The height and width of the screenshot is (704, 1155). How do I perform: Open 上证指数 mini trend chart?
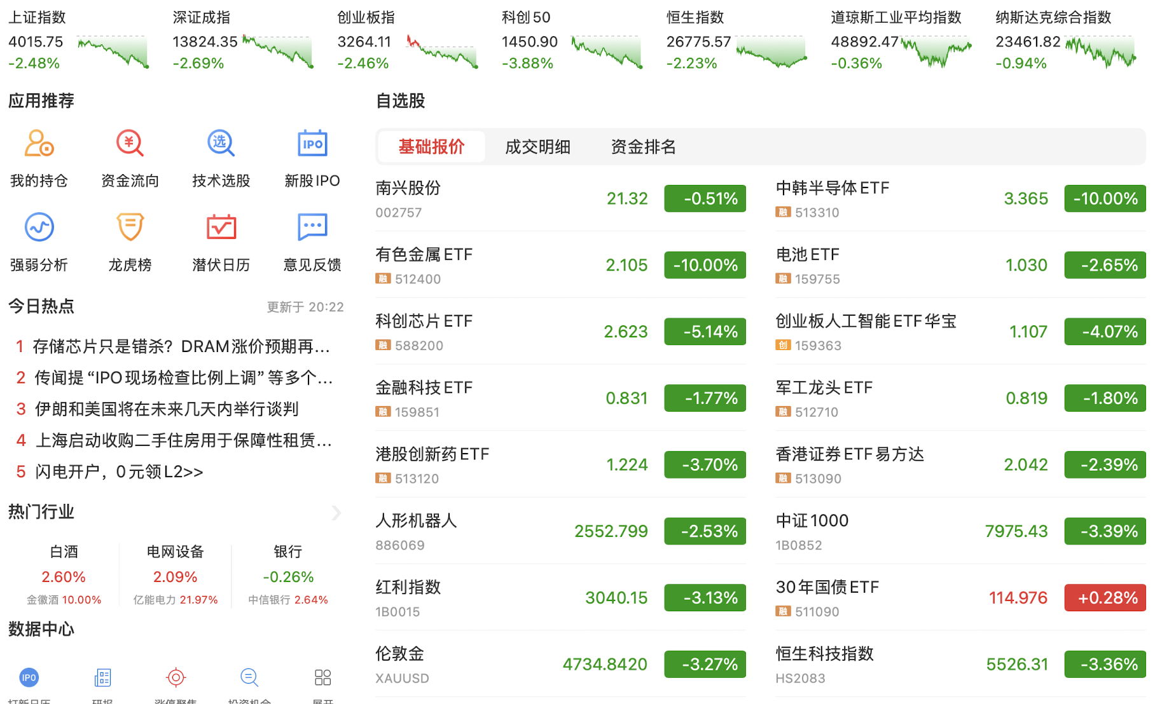pos(113,52)
